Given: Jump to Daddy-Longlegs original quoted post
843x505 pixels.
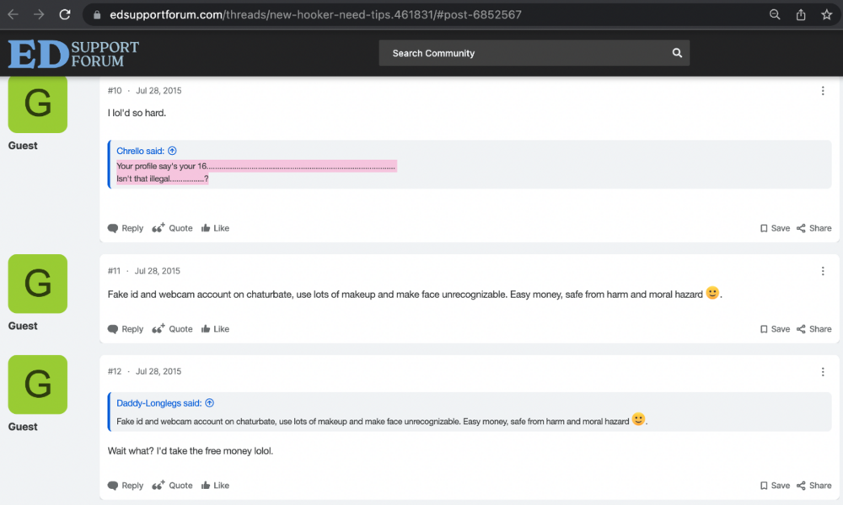Looking at the screenshot, I should pyautogui.click(x=210, y=403).
